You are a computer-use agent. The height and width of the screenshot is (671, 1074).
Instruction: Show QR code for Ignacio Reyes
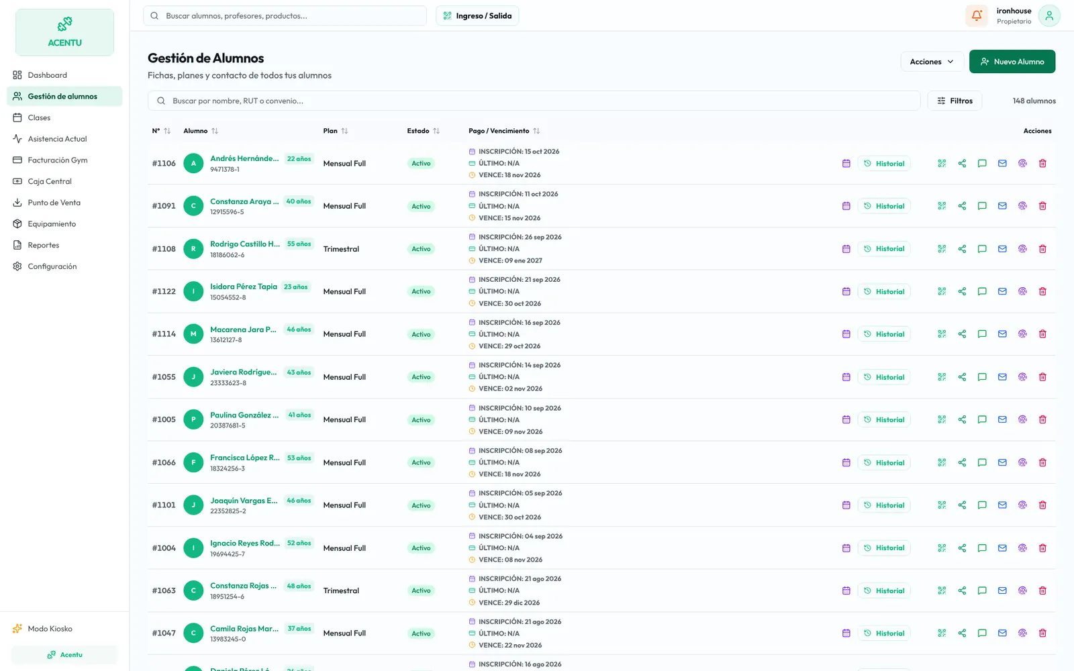pyautogui.click(x=942, y=548)
